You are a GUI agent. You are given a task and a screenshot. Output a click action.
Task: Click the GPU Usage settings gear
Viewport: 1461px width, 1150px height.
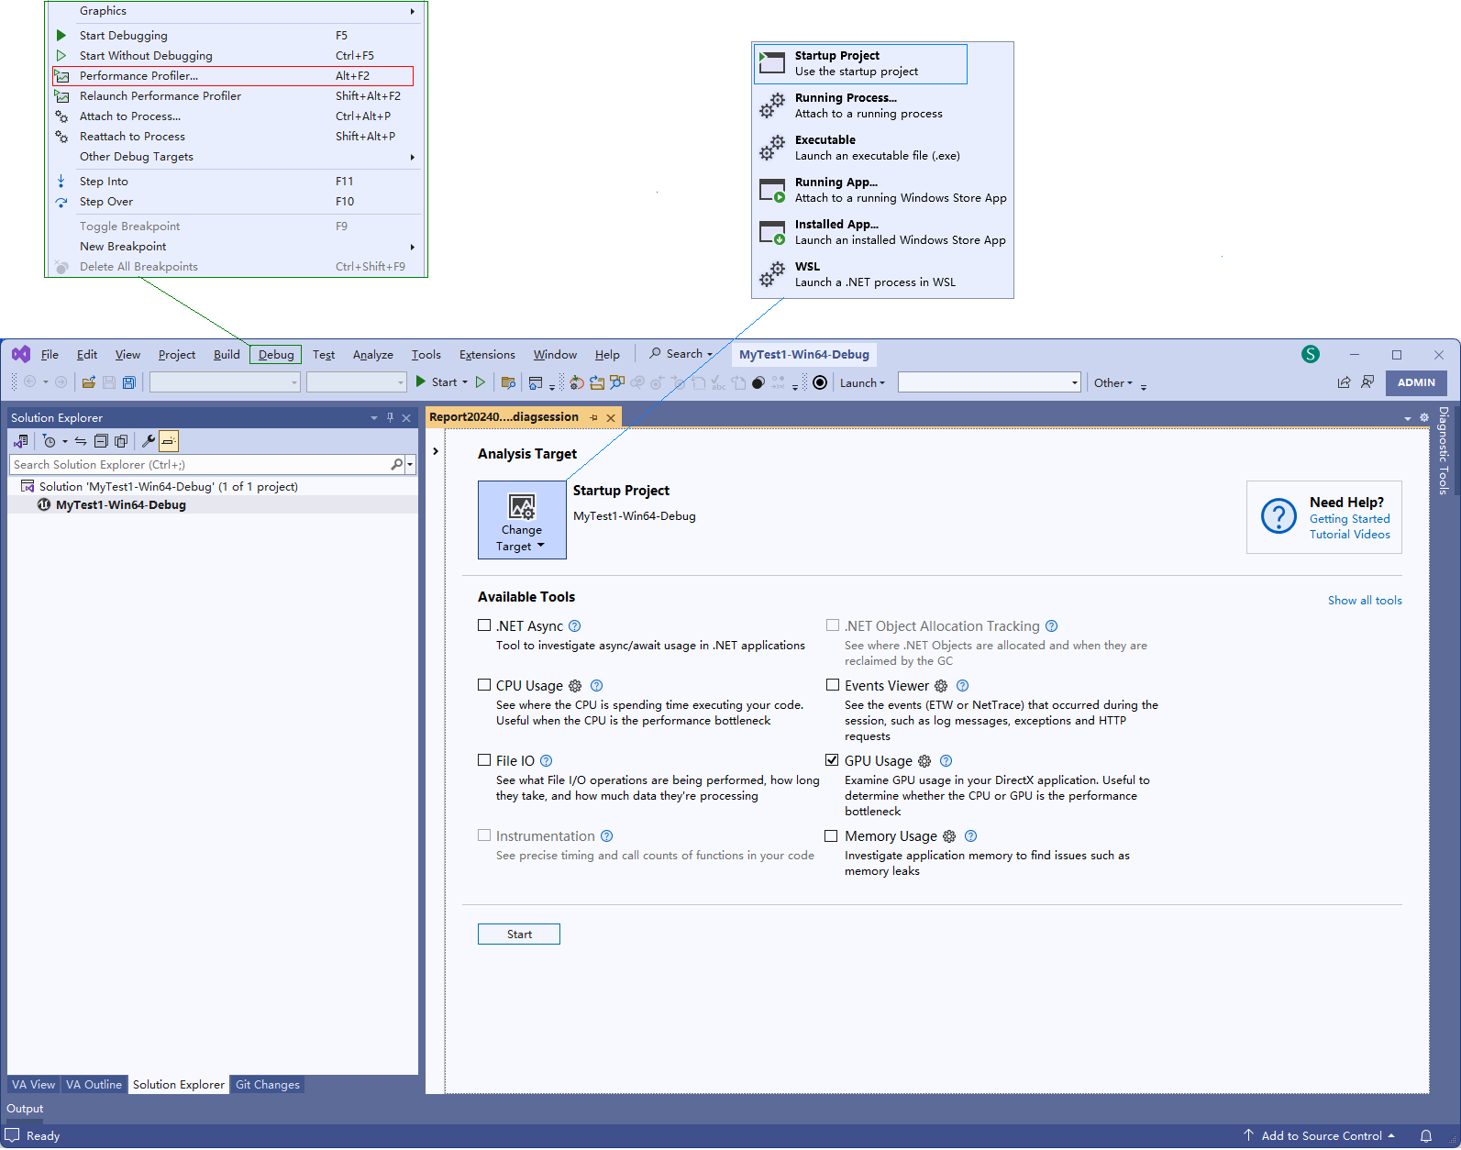(924, 761)
